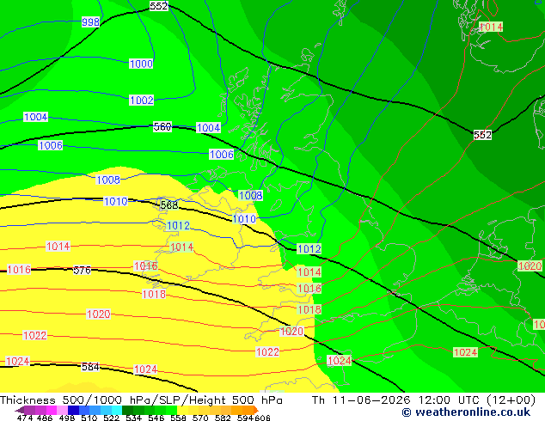Open the weatheronline.co.uk copyright link
The height and width of the screenshot is (421, 545).
coord(466,412)
